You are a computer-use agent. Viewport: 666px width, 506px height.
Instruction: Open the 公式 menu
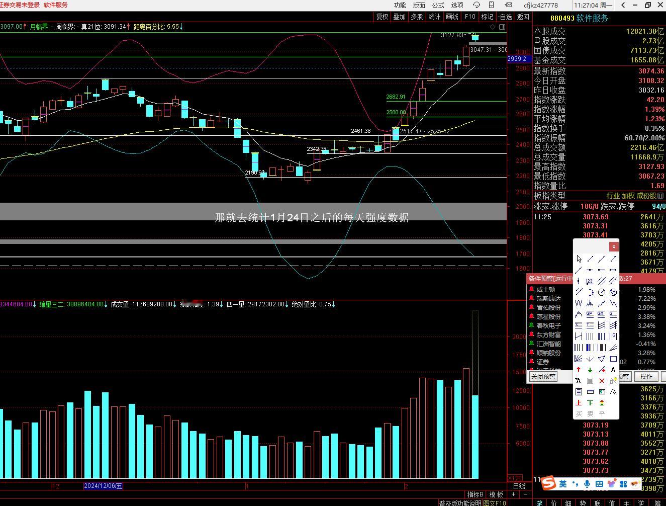coord(438,5)
